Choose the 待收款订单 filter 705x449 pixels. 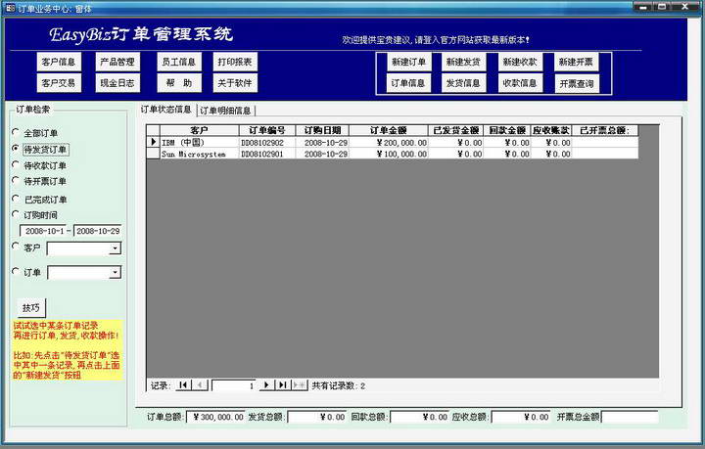tap(15, 165)
